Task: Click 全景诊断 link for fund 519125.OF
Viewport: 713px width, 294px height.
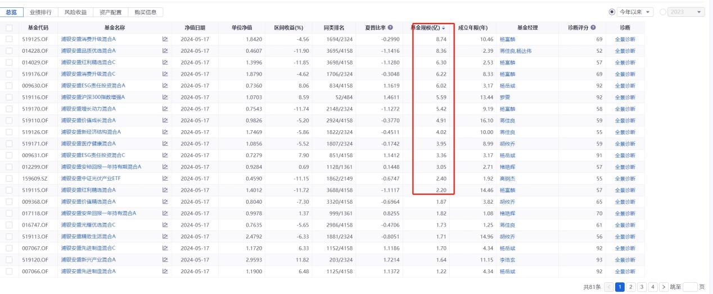Action: click(625, 39)
